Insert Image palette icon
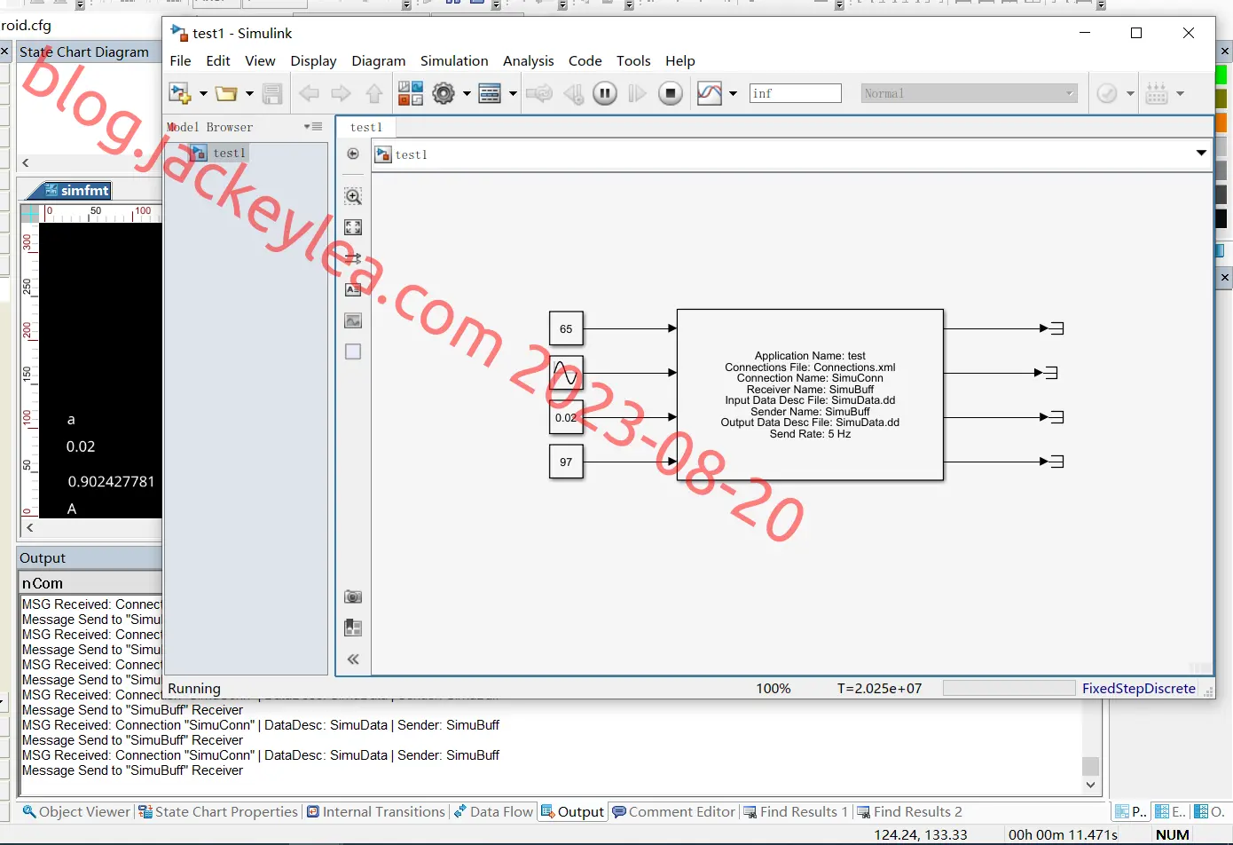 point(353,320)
